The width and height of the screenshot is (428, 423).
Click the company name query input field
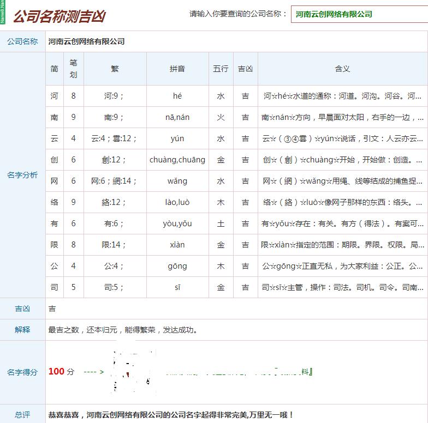point(359,14)
